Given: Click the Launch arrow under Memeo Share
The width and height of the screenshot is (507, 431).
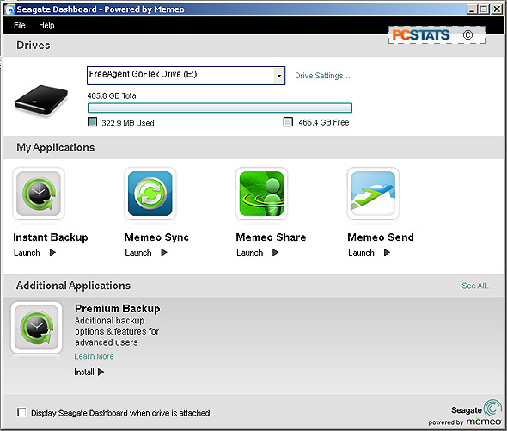Looking at the screenshot, I should point(276,253).
